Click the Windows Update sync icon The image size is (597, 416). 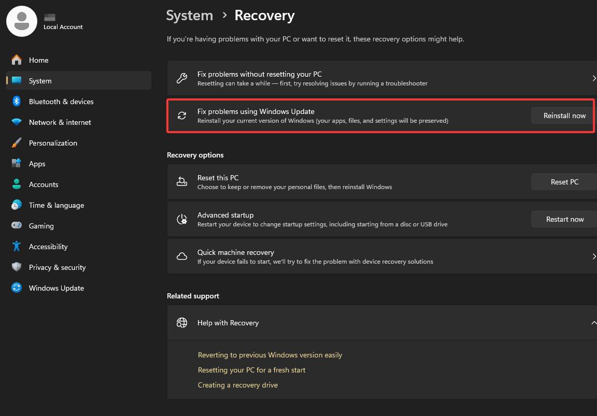[x=17, y=288]
